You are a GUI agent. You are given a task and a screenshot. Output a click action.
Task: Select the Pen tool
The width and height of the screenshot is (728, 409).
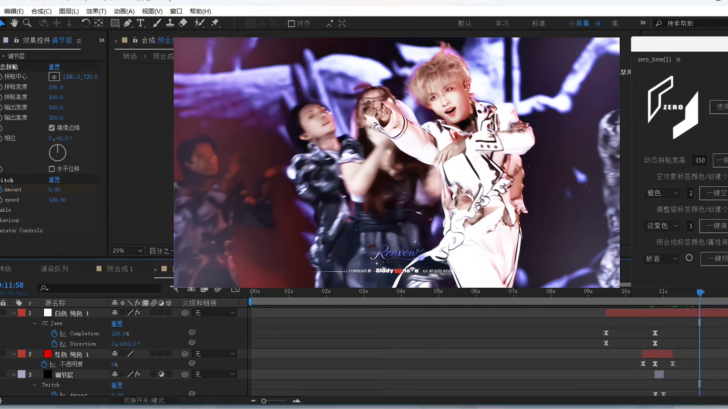pos(128,23)
